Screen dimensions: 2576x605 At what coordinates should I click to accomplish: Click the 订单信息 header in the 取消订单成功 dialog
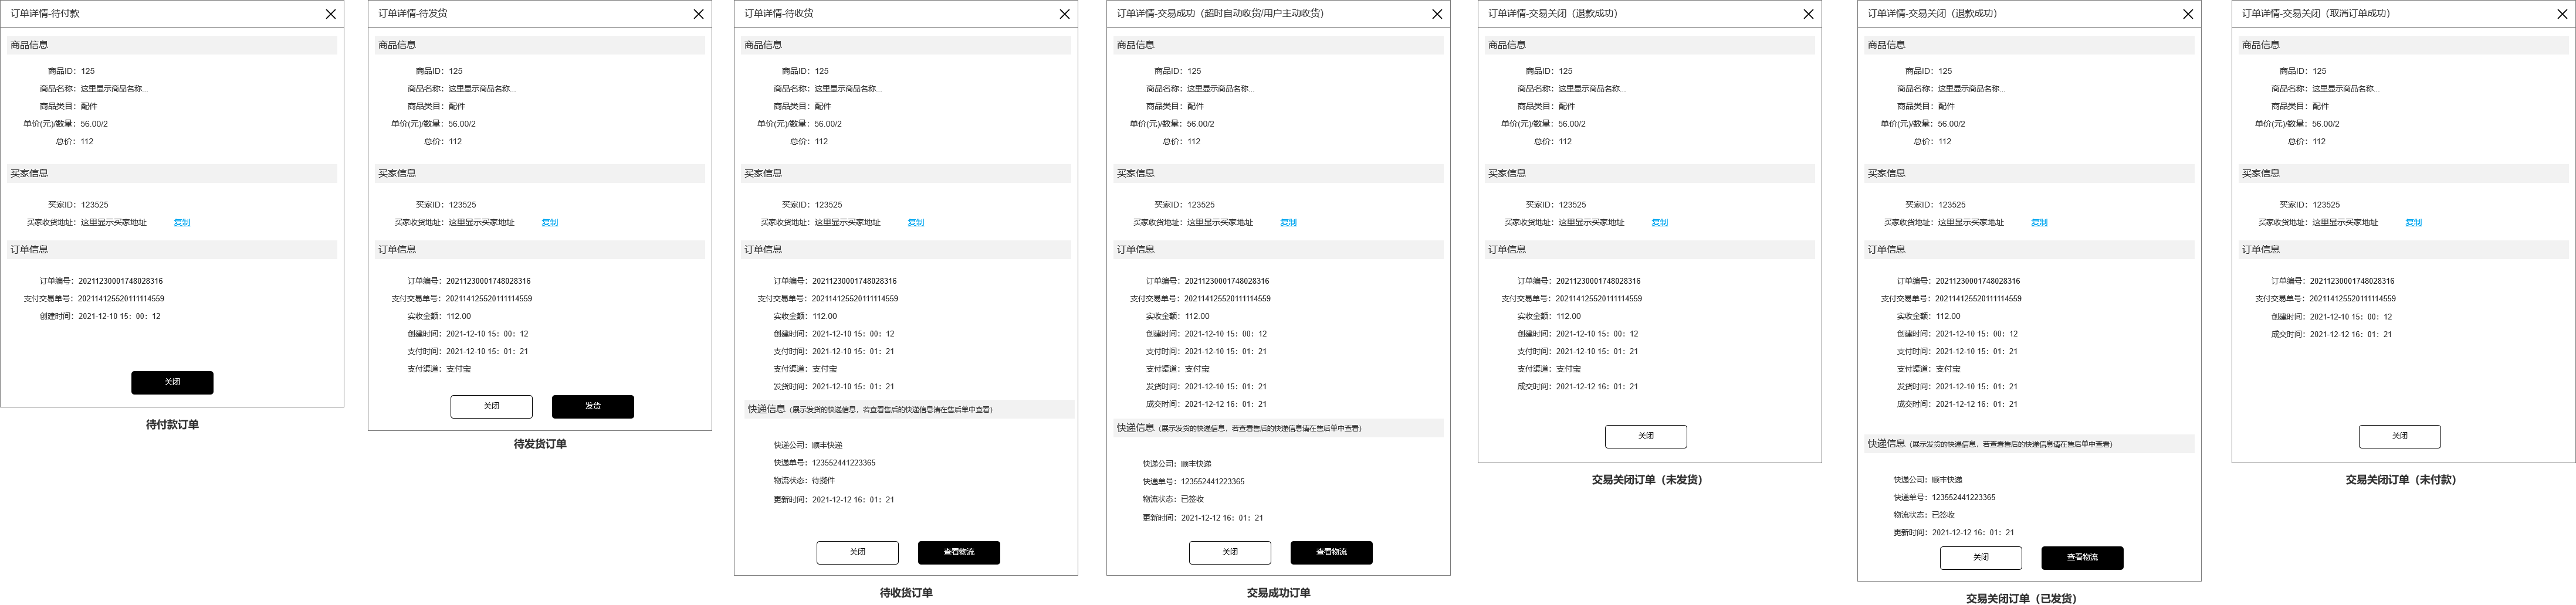2403,249
